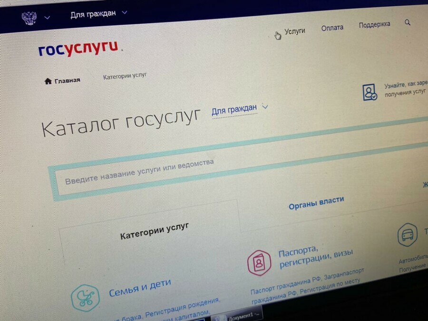Viewport: 428px width, 321px height.
Task: Select the car transport category icon
Action: 408,235
